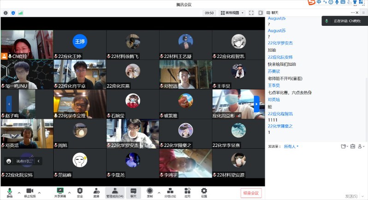Click the share screen icon
Image resolution: width=368 pixels, height=200 pixels.
coord(60,192)
